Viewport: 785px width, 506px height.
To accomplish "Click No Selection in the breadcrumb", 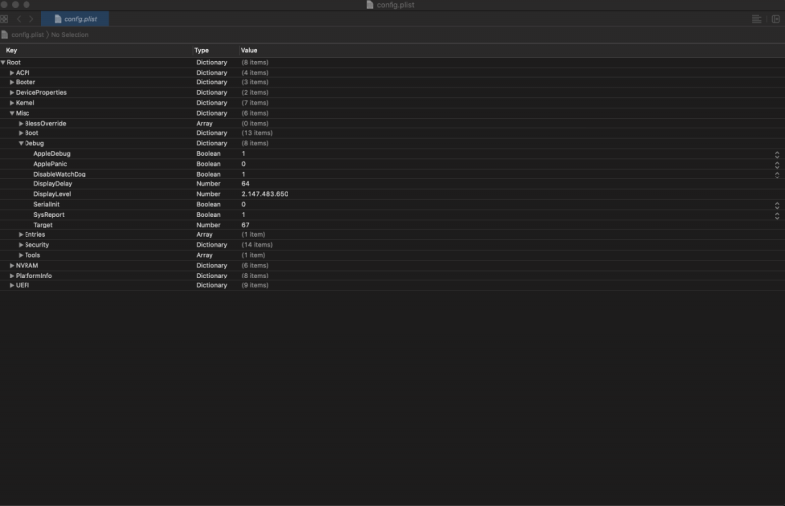I will (70, 35).
